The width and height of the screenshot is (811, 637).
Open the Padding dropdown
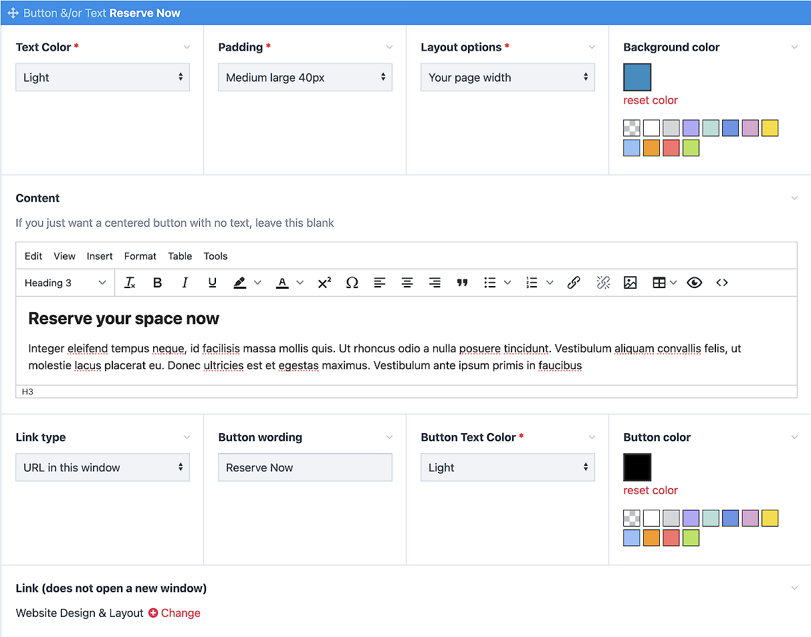pos(305,78)
